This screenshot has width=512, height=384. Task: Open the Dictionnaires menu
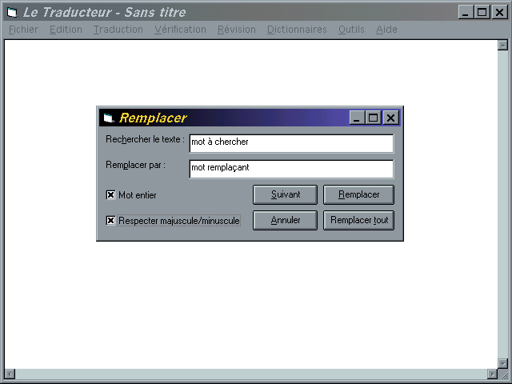pos(297,30)
